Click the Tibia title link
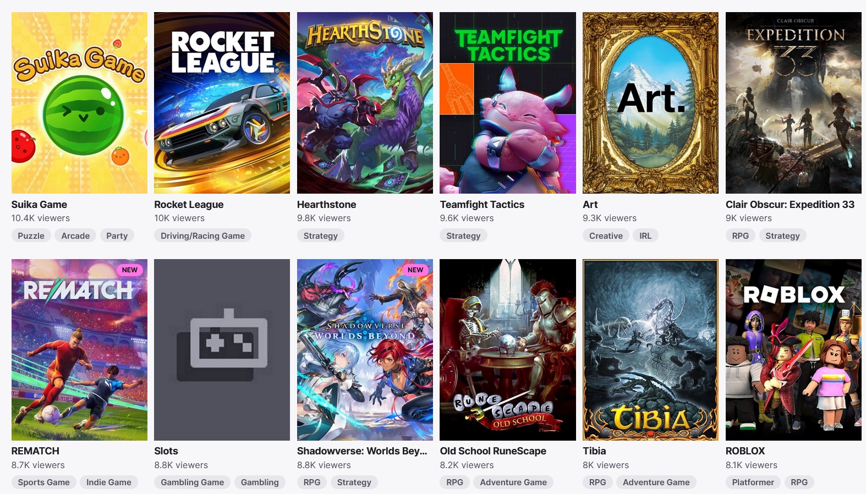The width and height of the screenshot is (866, 494). 594,451
